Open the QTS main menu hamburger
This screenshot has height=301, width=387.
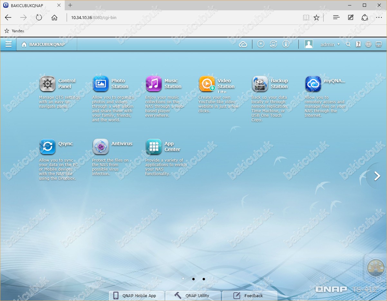click(x=8, y=44)
